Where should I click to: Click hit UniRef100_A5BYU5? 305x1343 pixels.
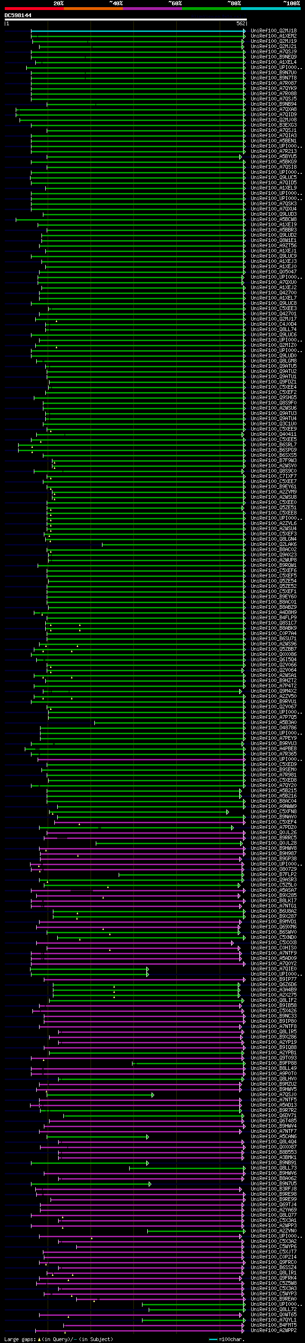click(x=274, y=156)
